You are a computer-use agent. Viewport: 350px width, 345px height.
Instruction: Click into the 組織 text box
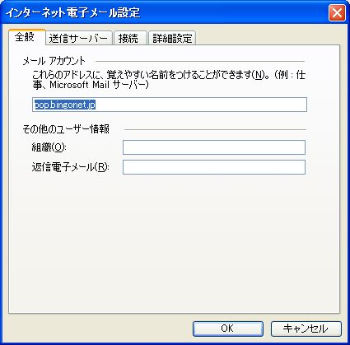coord(214,147)
